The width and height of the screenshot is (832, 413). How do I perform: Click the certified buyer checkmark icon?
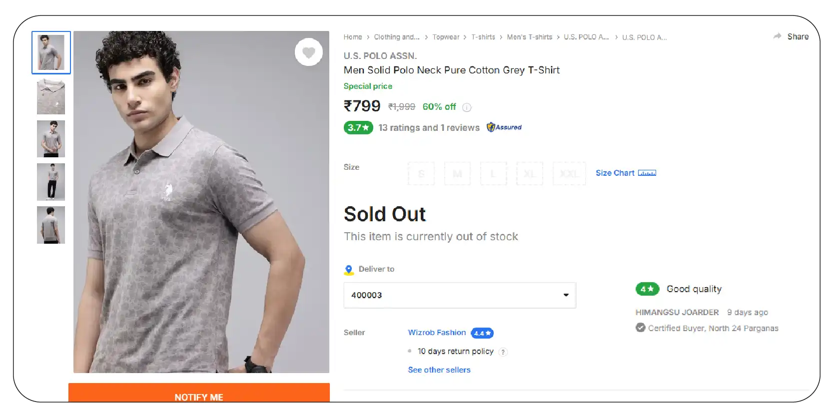click(x=640, y=328)
